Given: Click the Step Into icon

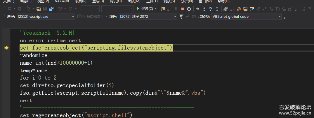Looking at the screenshot, I should [204, 8].
